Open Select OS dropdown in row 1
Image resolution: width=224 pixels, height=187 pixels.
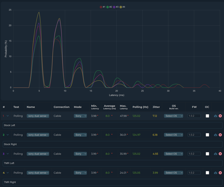[174, 116]
